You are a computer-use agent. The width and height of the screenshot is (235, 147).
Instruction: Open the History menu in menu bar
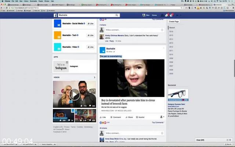tap(26, 1)
